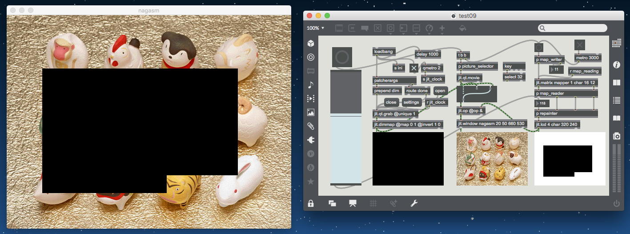This screenshot has width=630, height=234.
Task: Open the Plug-ins browser icon
Action: [x=311, y=140]
